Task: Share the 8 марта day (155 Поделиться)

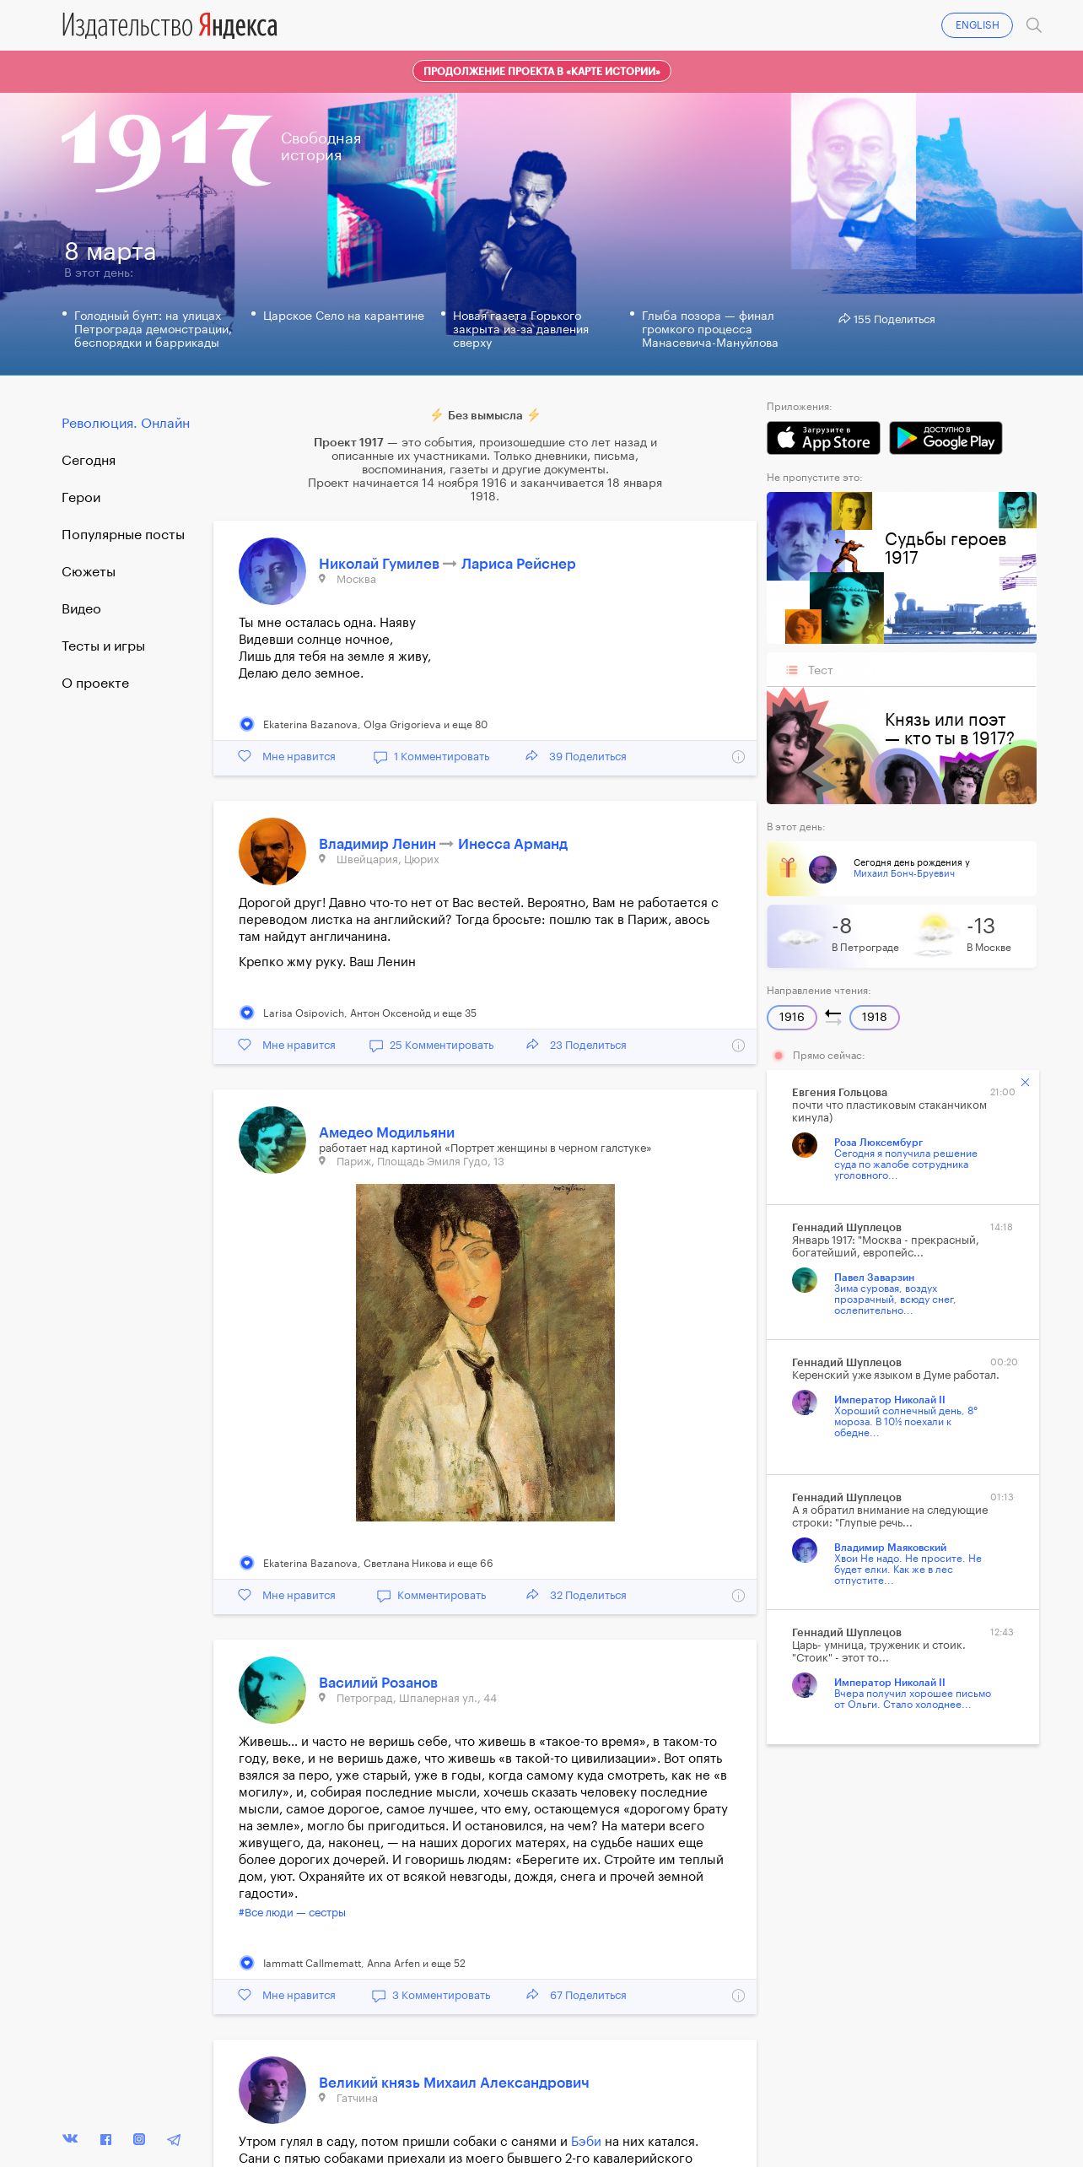Action: pos(886,319)
